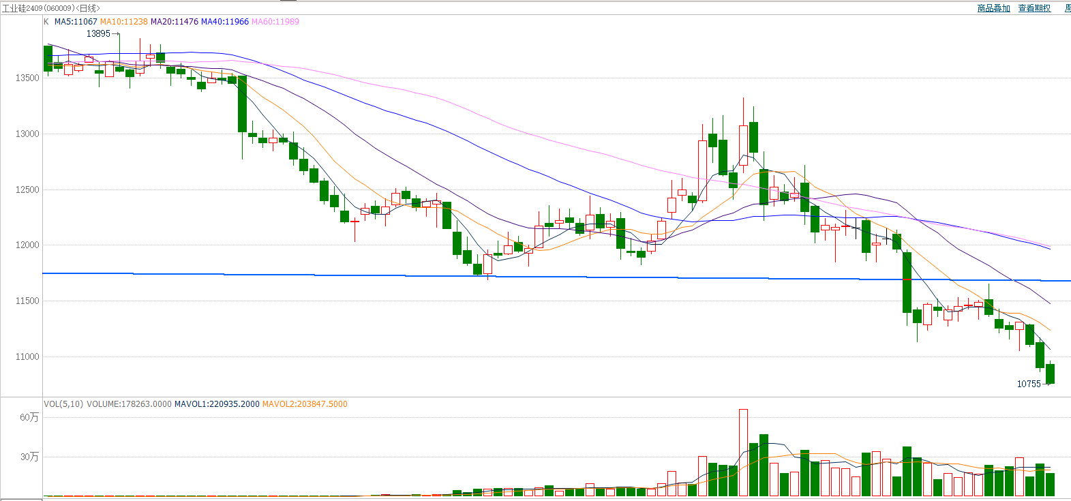Click the MA5:11067 indicator label
Image resolution: width=1071 pixels, height=501 pixels.
(x=76, y=22)
